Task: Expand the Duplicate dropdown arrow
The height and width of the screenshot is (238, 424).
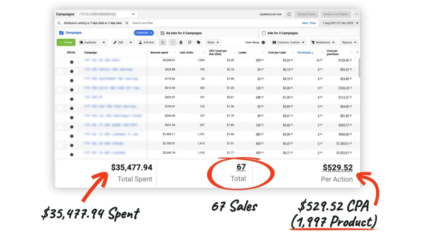Action: [104, 42]
